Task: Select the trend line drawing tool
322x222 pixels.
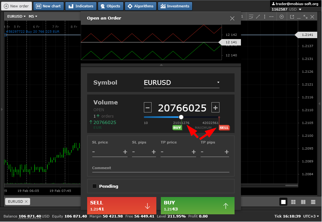Action: [258, 17]
